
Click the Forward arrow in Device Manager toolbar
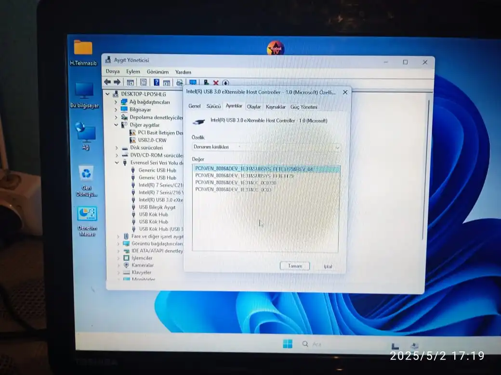[117, 82]
